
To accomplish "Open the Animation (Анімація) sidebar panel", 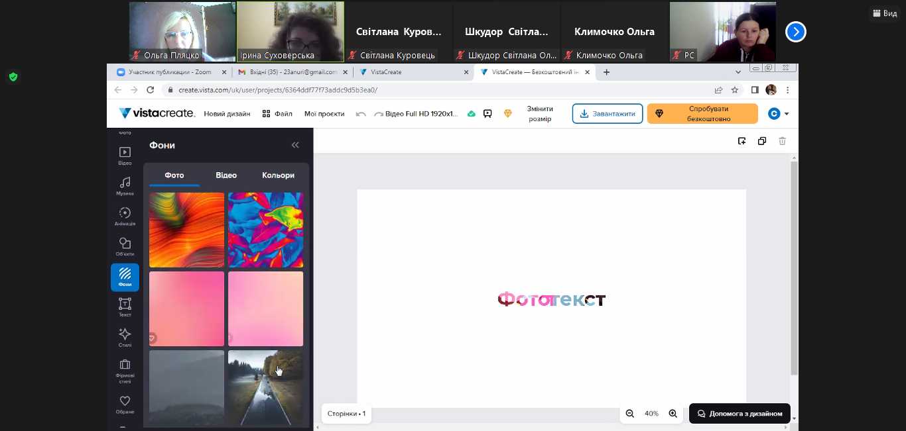I will point(125,216).
